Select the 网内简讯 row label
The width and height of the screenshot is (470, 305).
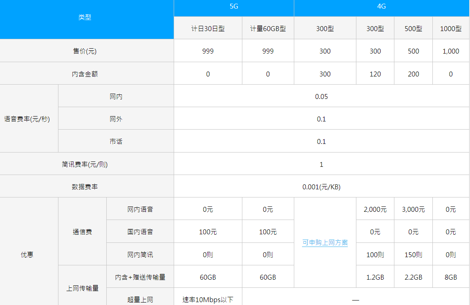point(140,255)
